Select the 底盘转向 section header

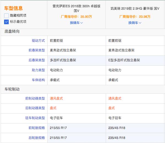[12, 31]
